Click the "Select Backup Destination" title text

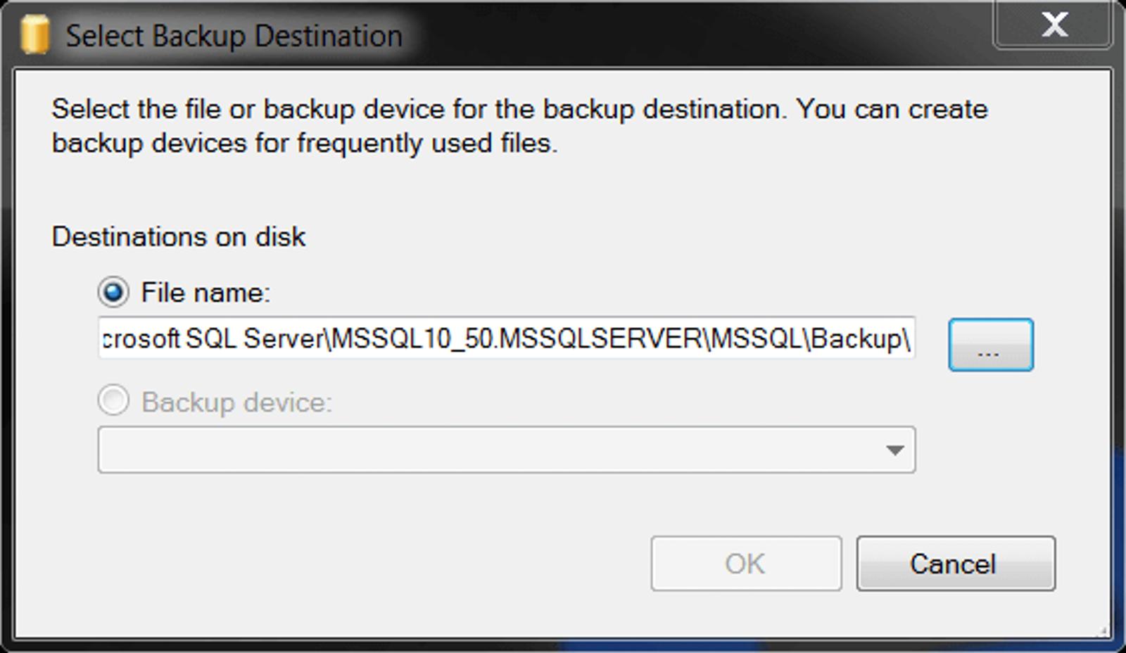tap(234, 36)
